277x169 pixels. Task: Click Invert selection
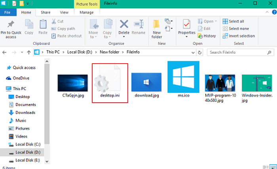pos(239,36)
